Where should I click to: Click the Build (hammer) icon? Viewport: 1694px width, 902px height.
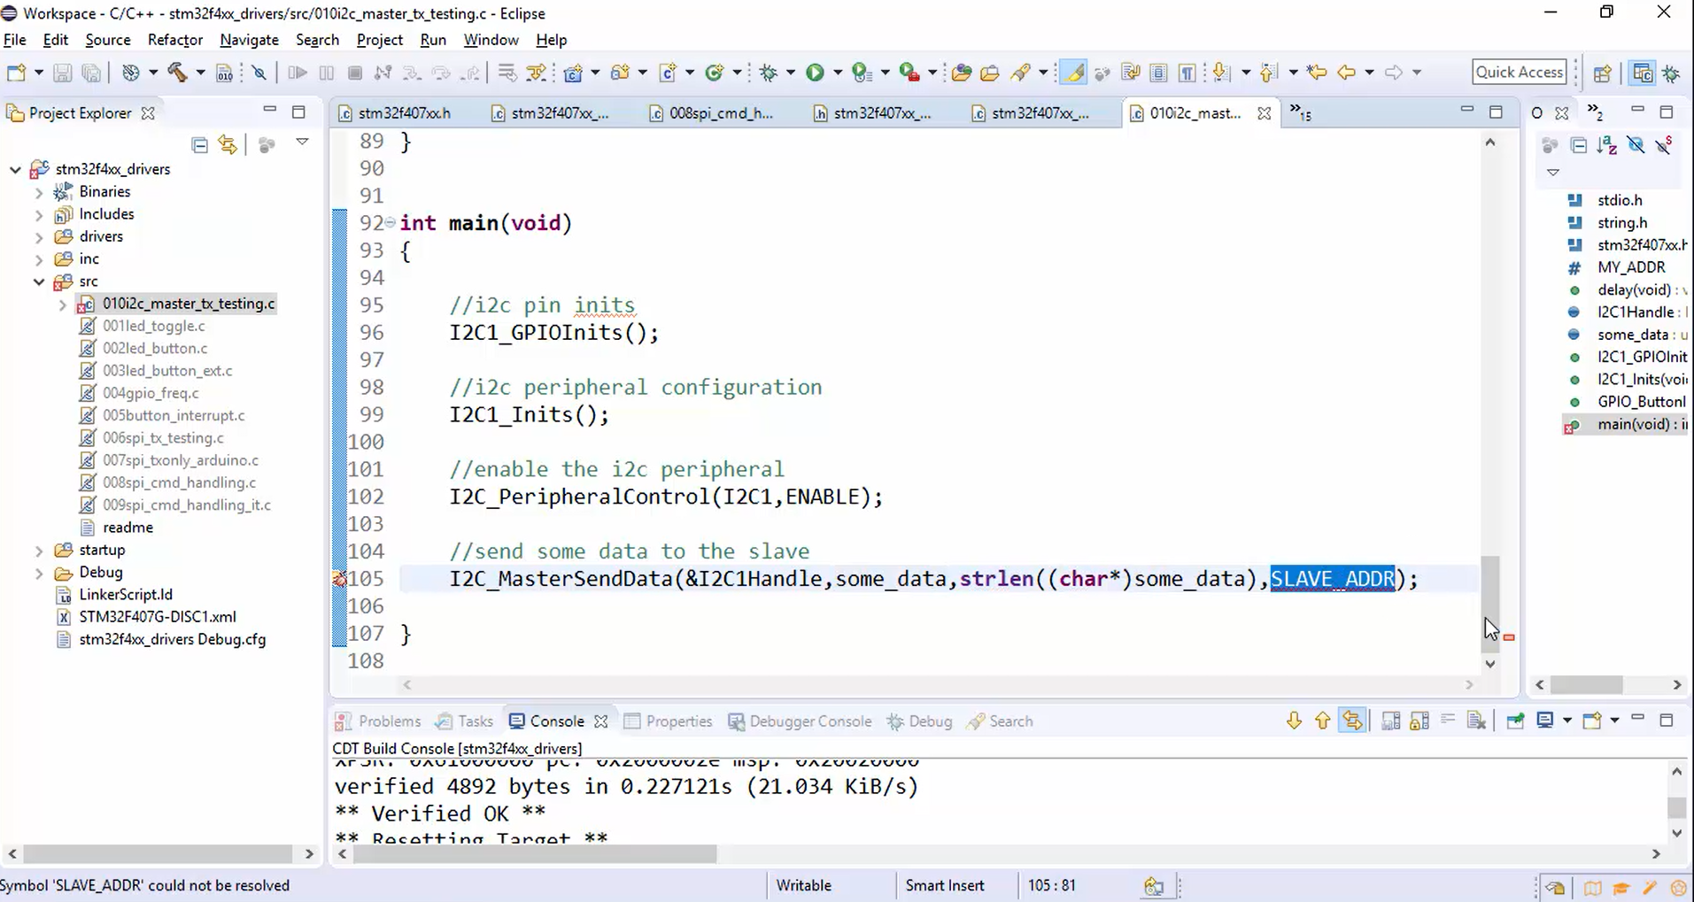click(177, 73)
